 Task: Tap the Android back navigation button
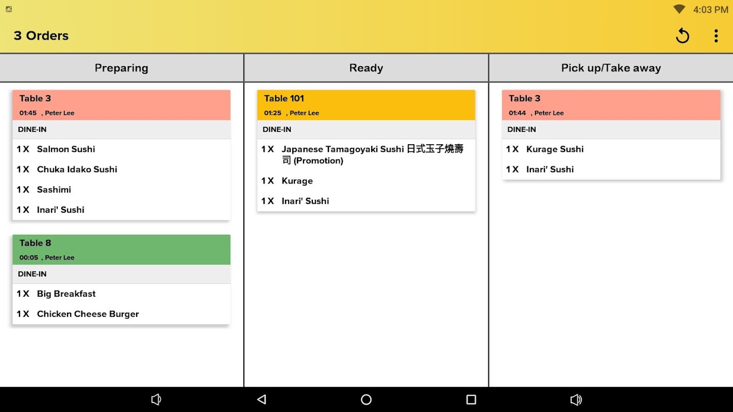(261, 400)
